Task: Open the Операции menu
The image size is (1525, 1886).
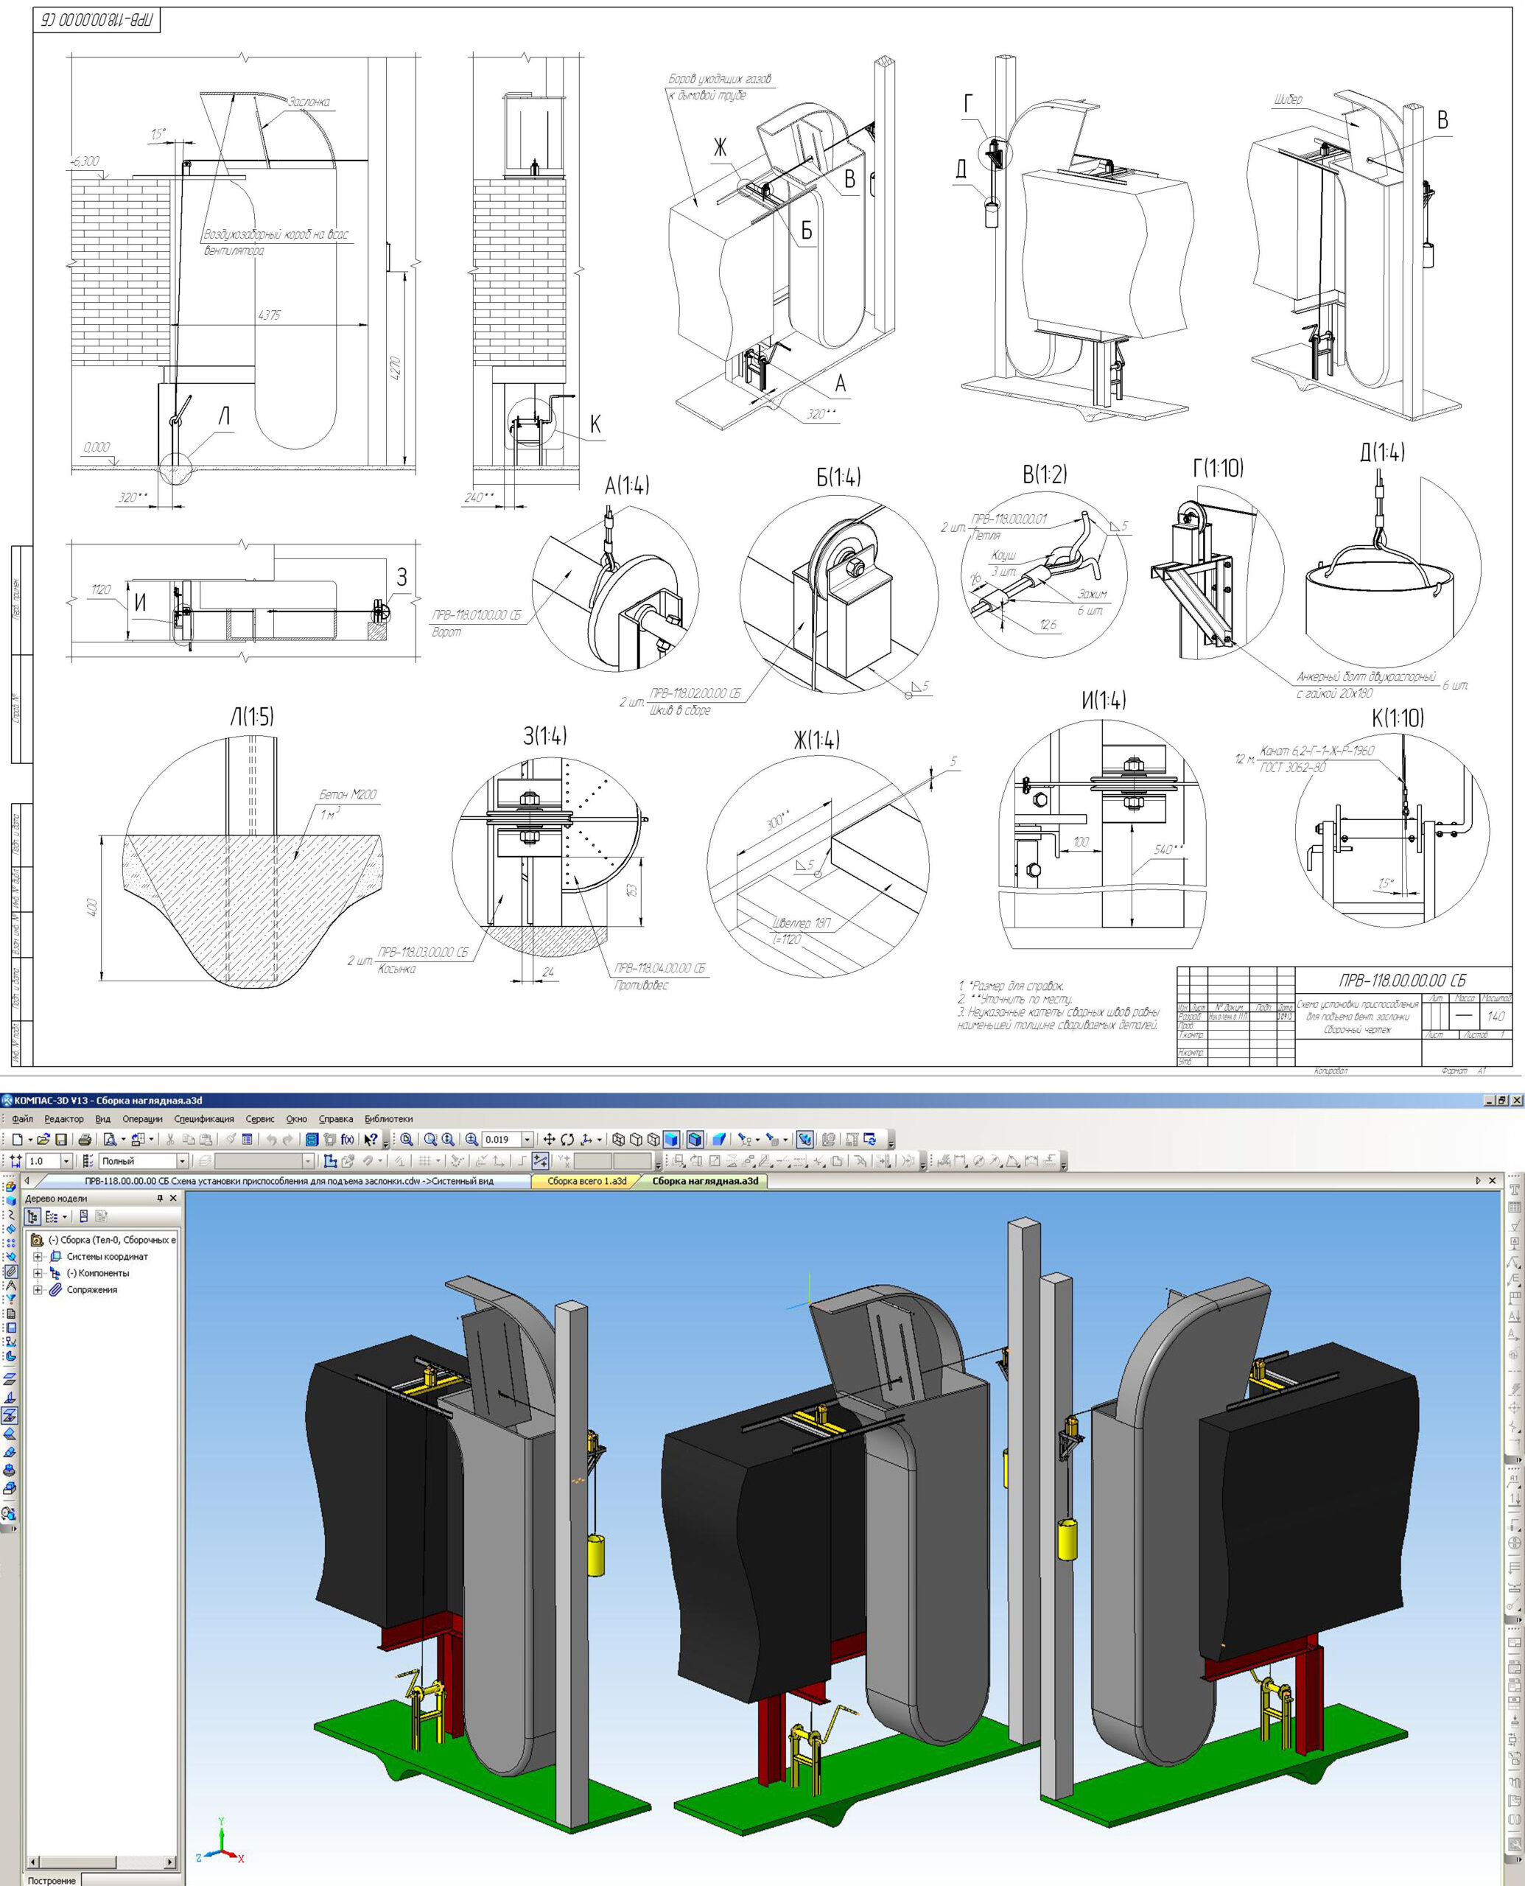Action: (142, 1119)
